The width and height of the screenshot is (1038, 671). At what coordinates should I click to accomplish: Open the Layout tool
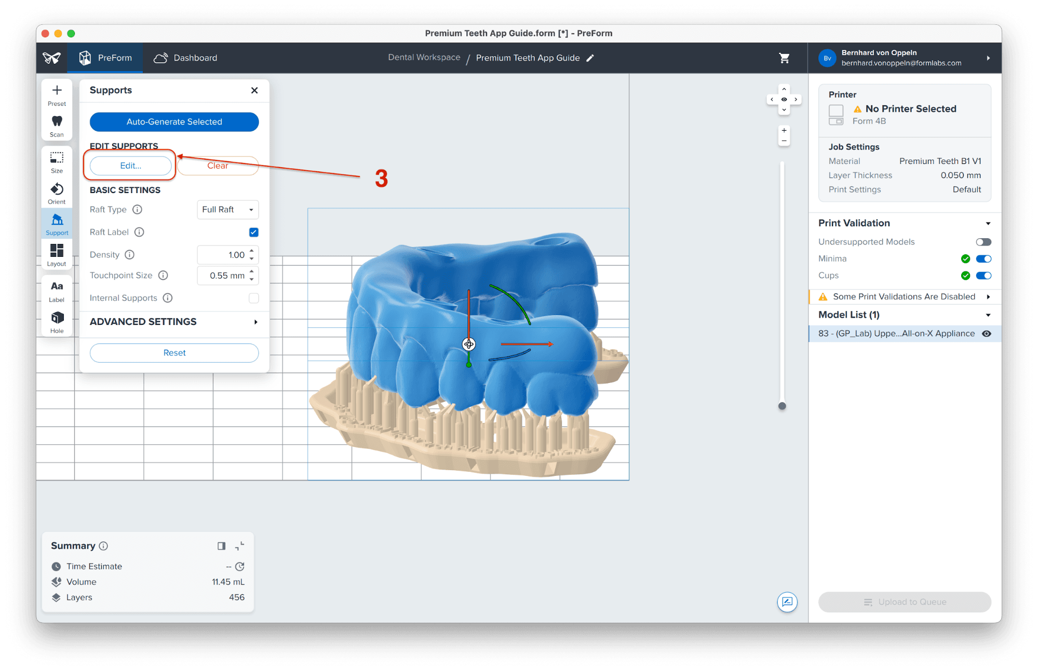tap(57, 255)
